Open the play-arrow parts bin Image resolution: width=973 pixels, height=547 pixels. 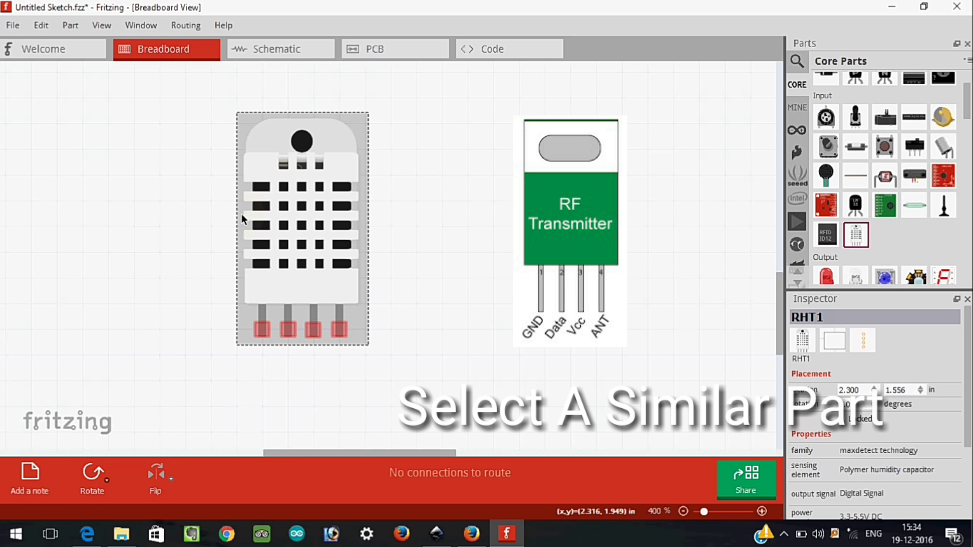pyautogui.click(x=797, y=221)
